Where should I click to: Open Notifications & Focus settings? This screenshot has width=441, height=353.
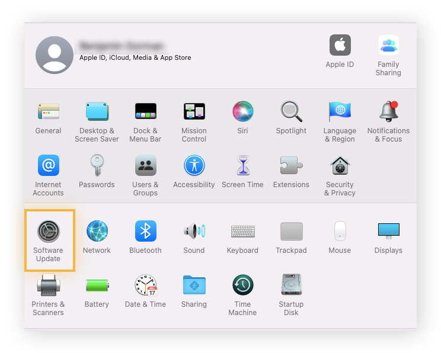tap(388, 111)
